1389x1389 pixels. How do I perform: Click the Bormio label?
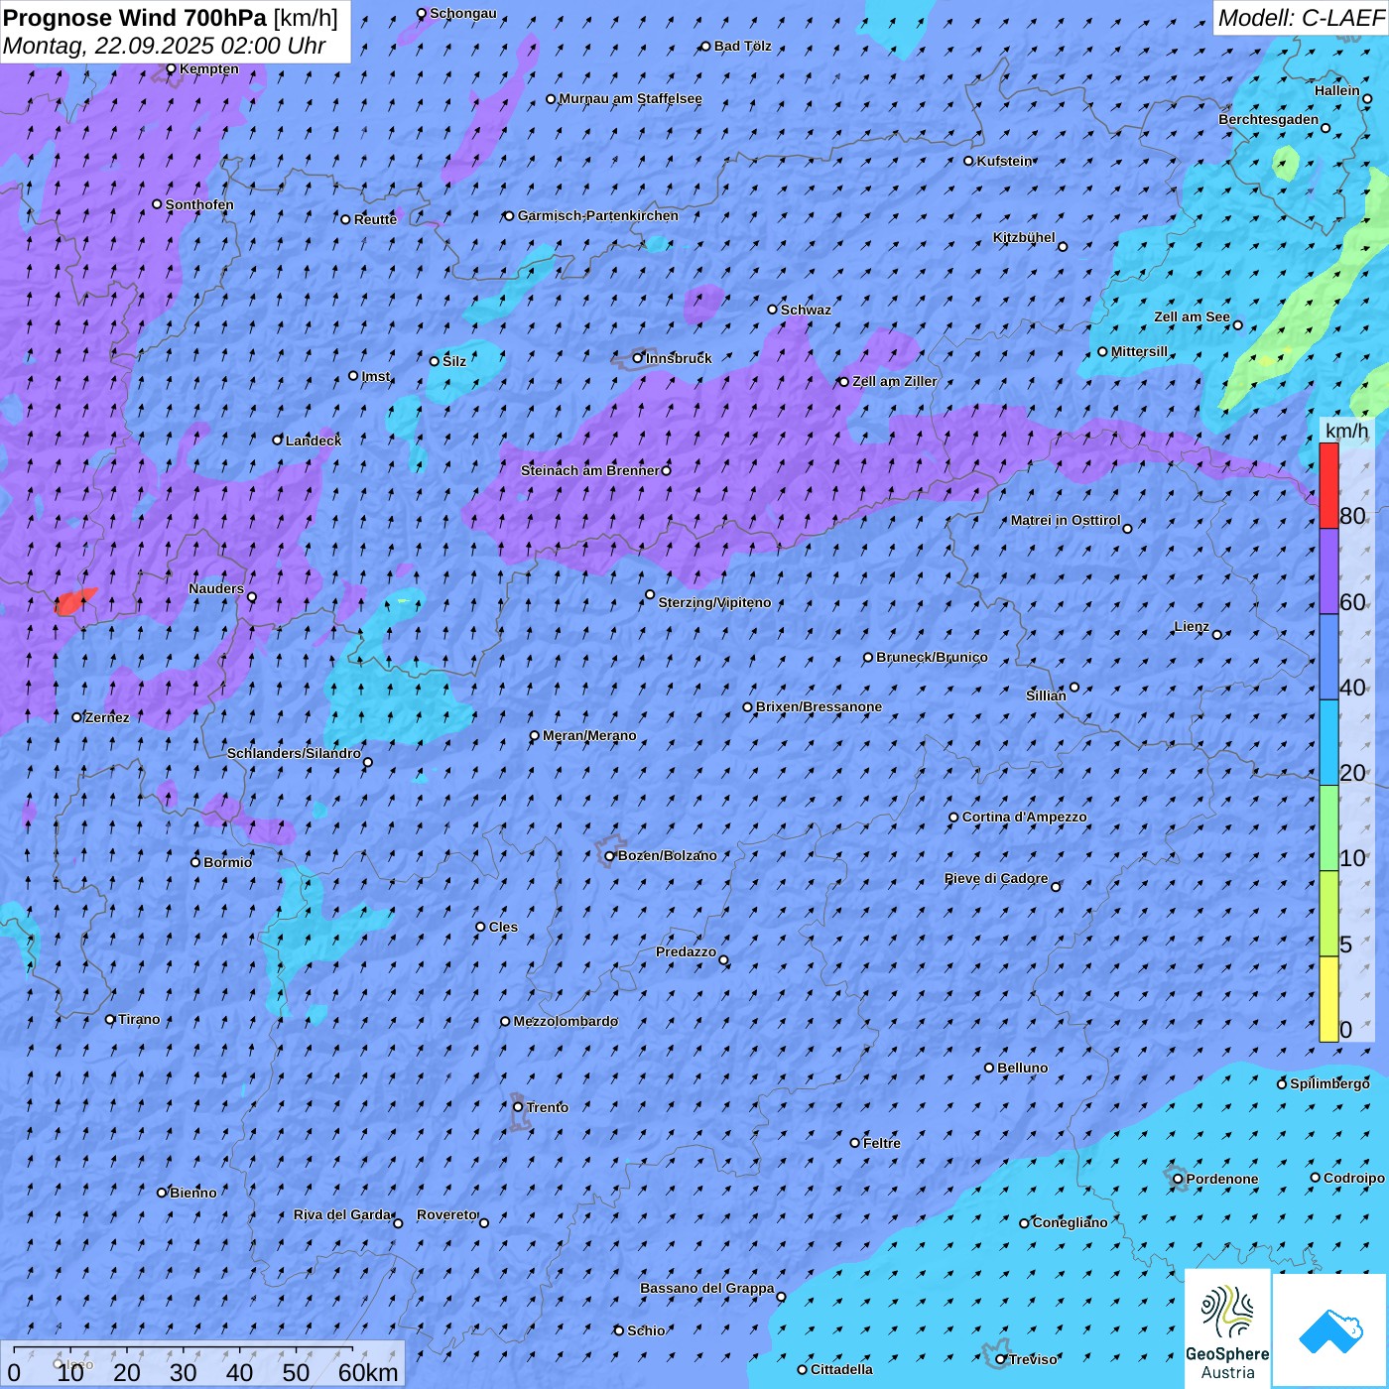227,862
